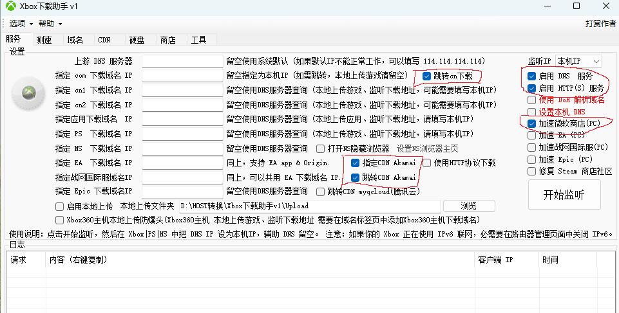Viewport: 619px width, 313px height.
Task: Toggle 跳转cn下载 checkbox
Action: pos(426,76)
